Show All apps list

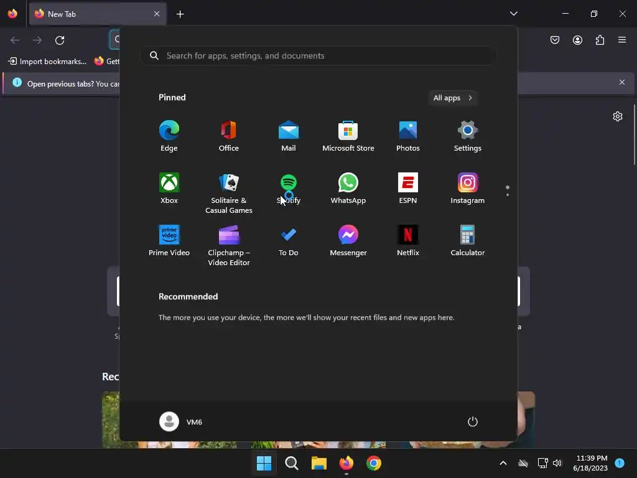[x=453, y=98]
